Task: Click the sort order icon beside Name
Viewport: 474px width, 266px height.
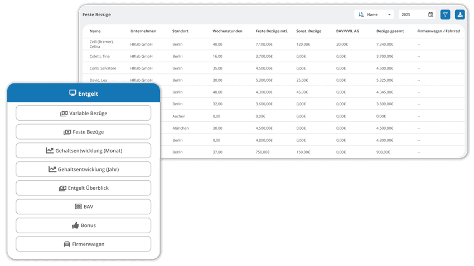Action: click(361, 14)
